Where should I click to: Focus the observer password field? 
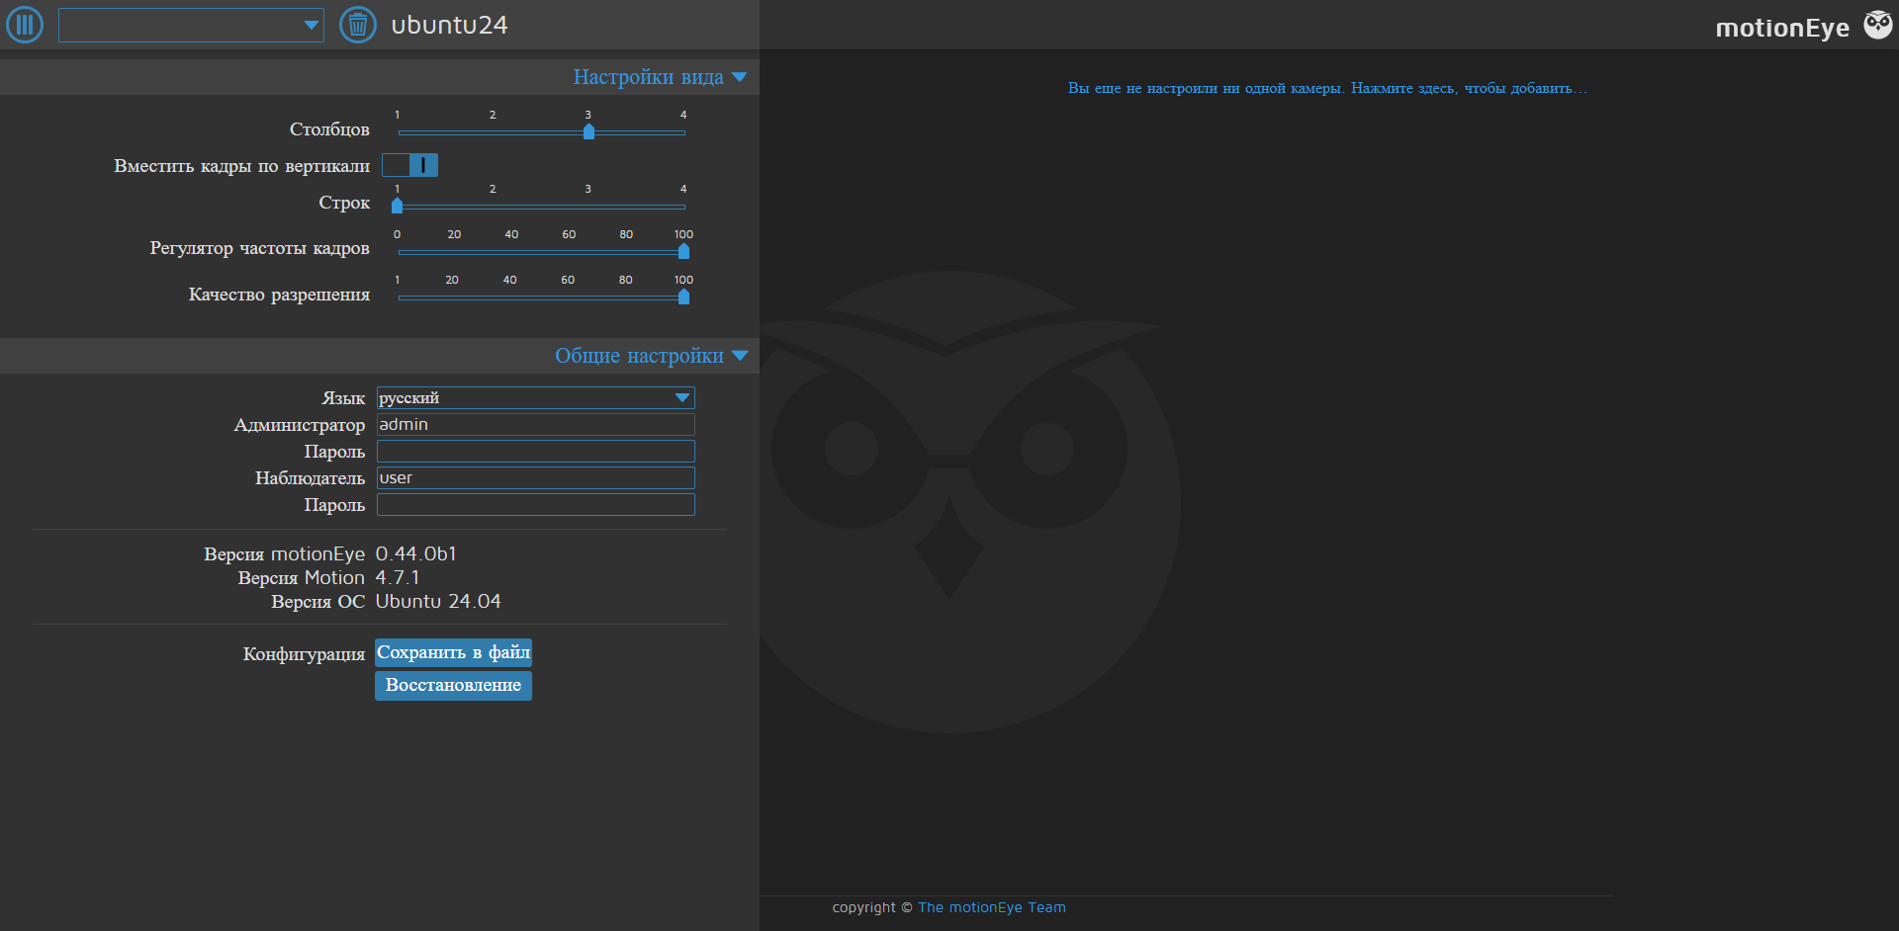coord(535,505)
